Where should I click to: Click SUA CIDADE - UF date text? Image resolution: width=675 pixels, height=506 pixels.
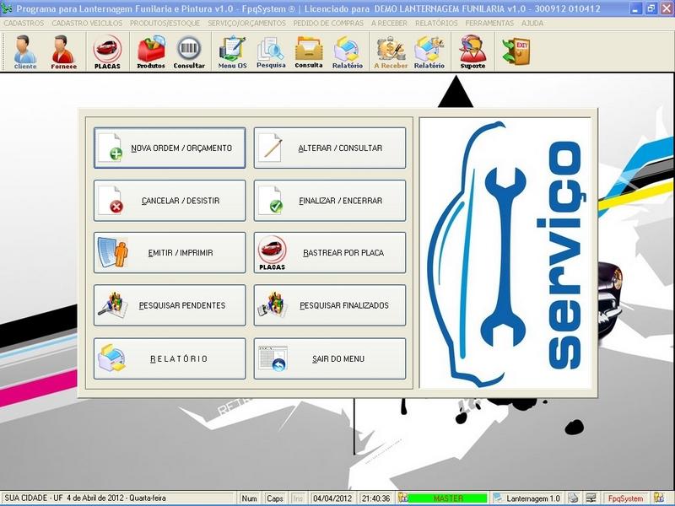[85, 498]
